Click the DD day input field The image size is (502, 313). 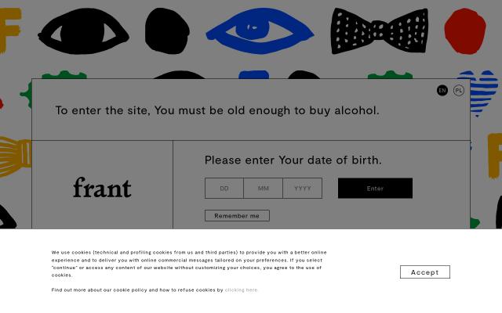click(224, 189)
